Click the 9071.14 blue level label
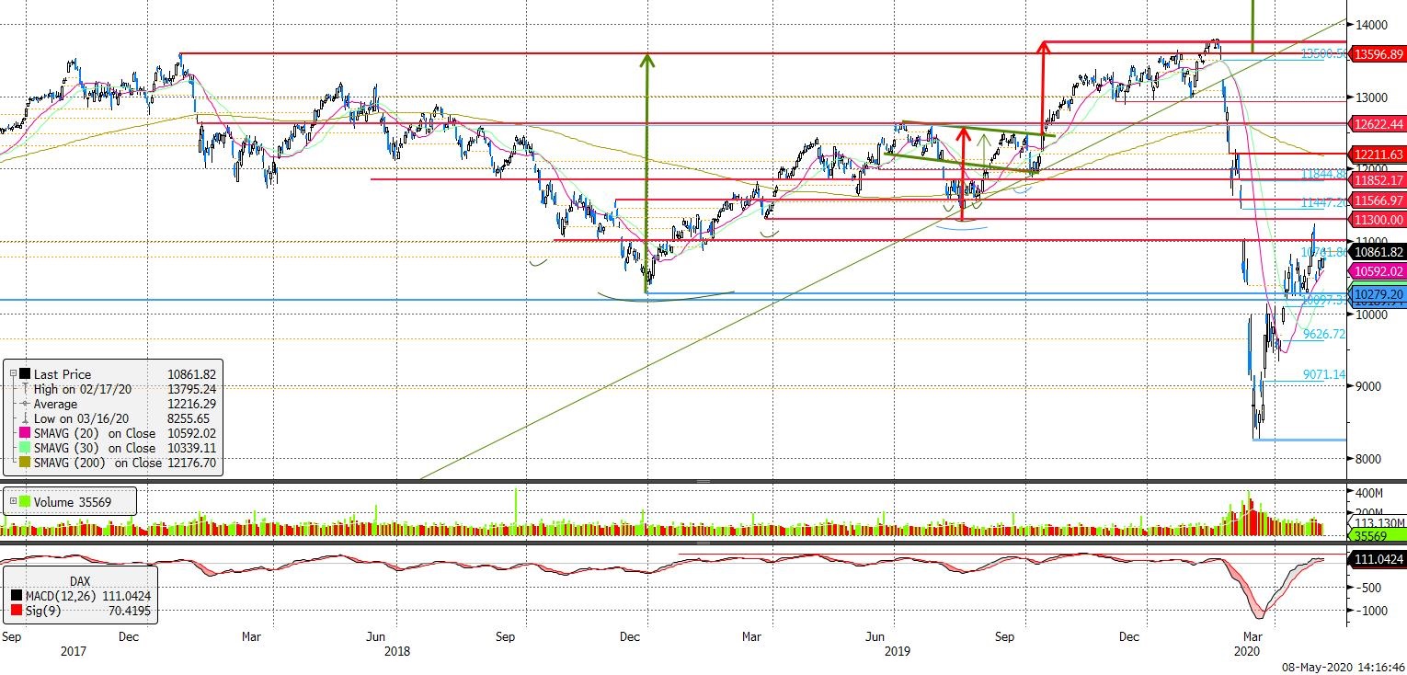Viewport: 1407px width, 675px height. pyautogui.click(x=1324, y=375)
